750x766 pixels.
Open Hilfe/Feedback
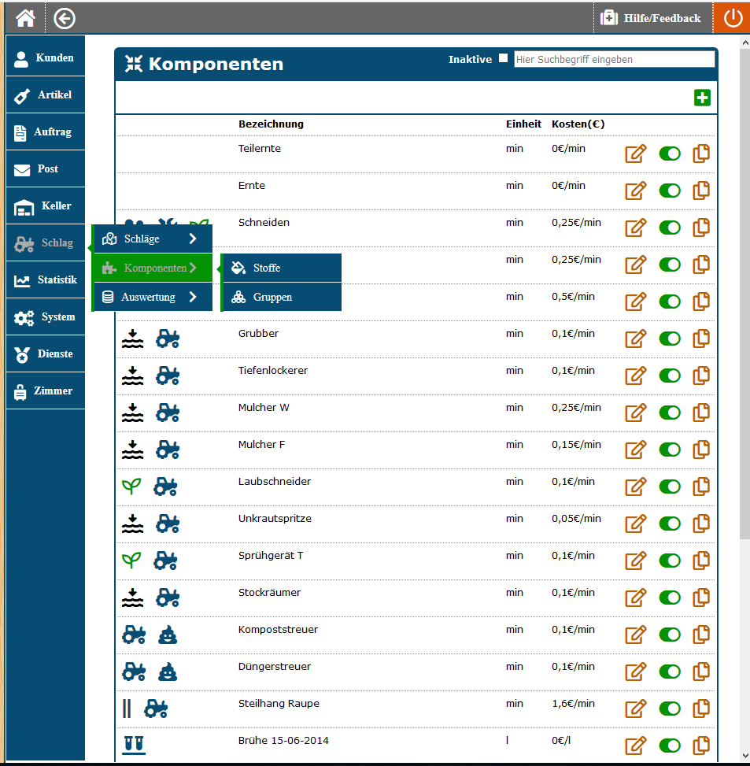tap(652, 18)
